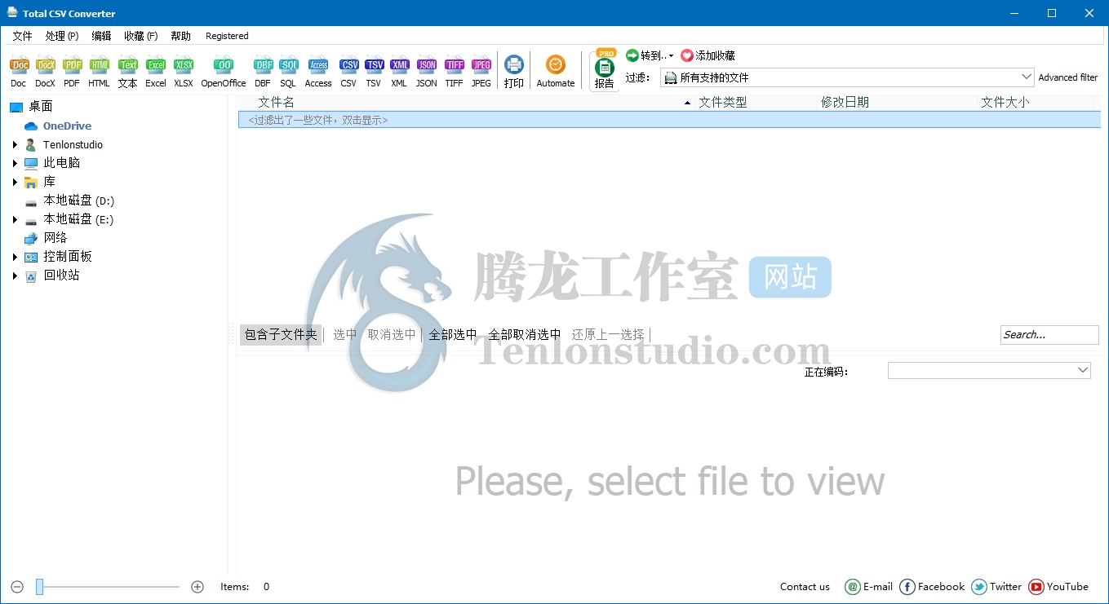Screen dimensions: 1109x604
Task: Open the Automate scheduler
Action: coord(556,72)
